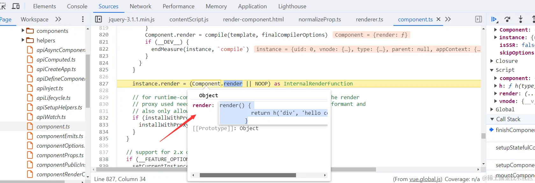Image resolution: width=535 pixels, height=183 pixels.
Task: Toggle device toolbar icon
Action: [16, 6]
